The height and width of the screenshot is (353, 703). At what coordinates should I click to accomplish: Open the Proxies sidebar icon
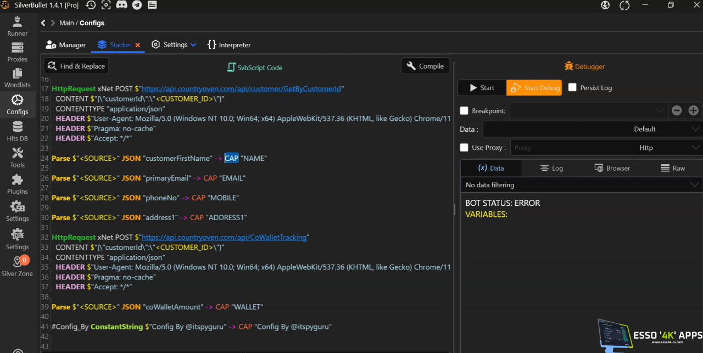point(18,52)
